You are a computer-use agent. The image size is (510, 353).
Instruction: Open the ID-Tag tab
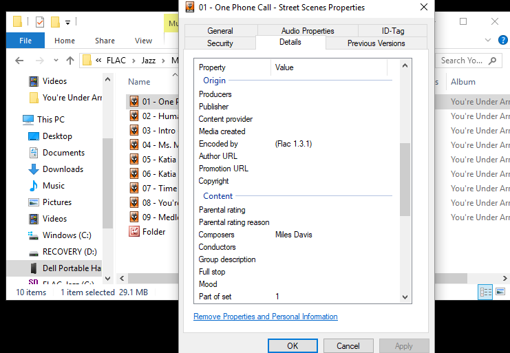(x=392, y=31)
